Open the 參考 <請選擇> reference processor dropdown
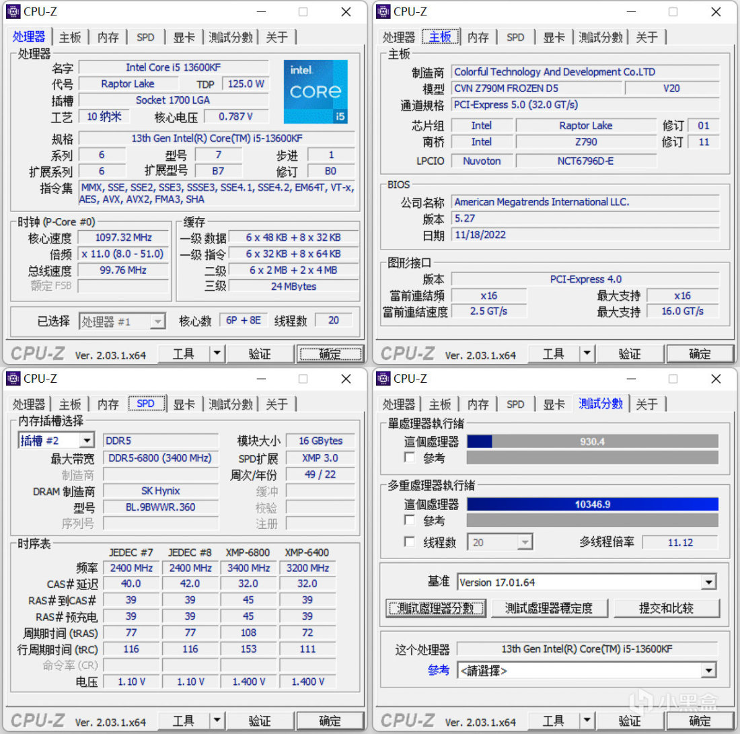The image size is (740, 734). (x=709, y=670)
